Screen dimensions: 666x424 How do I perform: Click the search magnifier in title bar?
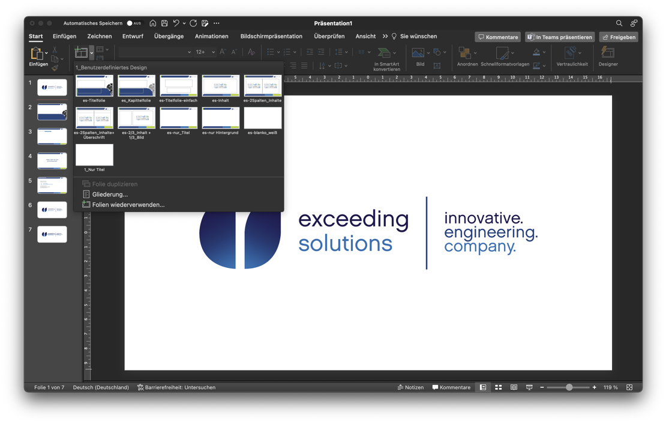(x=619, y=23)
